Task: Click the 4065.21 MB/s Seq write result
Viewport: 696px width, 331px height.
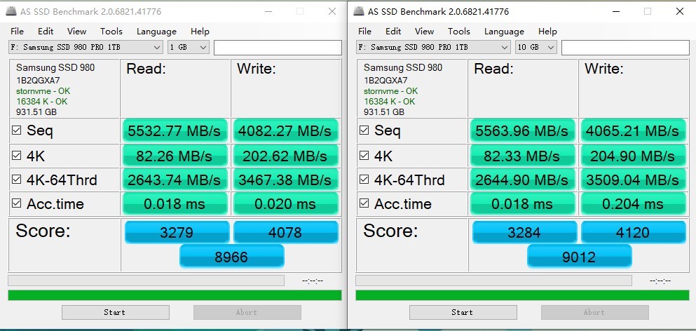Action: click(x=633, y=130)
